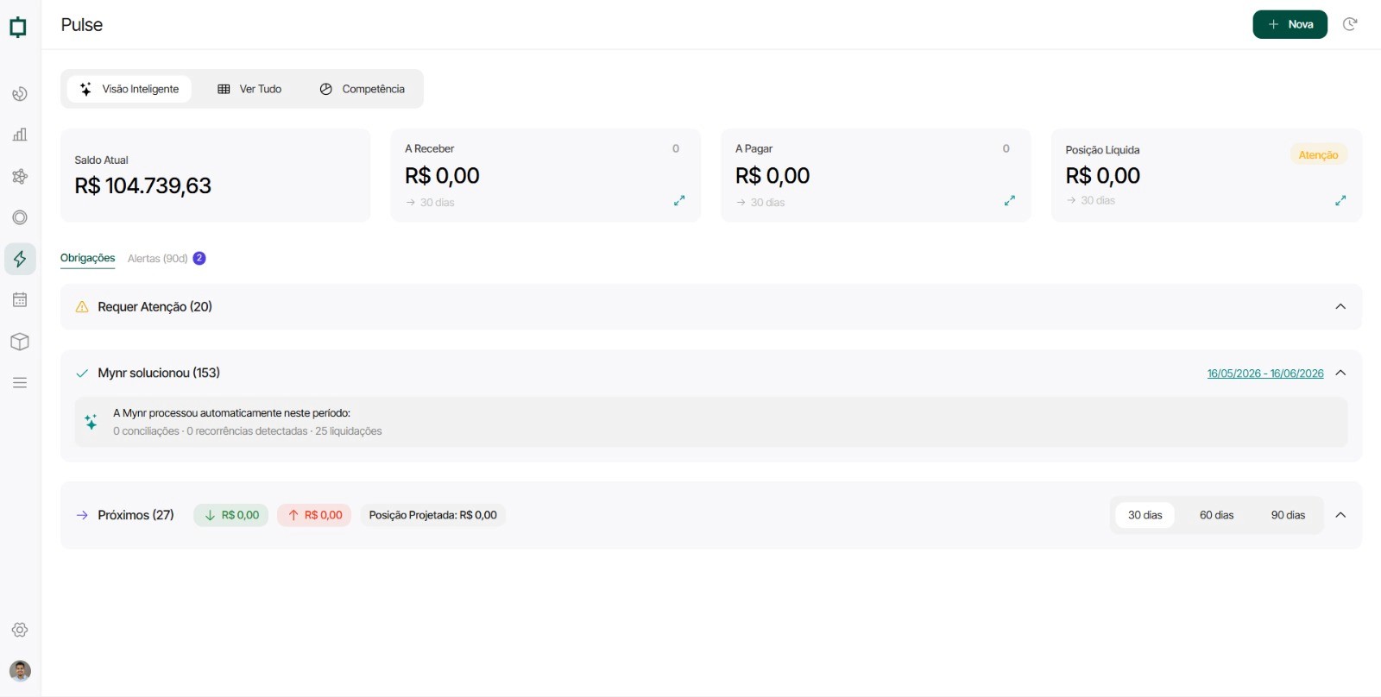Switch to the Ver Tudo view
Image resolution: width=1381 pixels, height=697 pixels.
coord(249,89)
